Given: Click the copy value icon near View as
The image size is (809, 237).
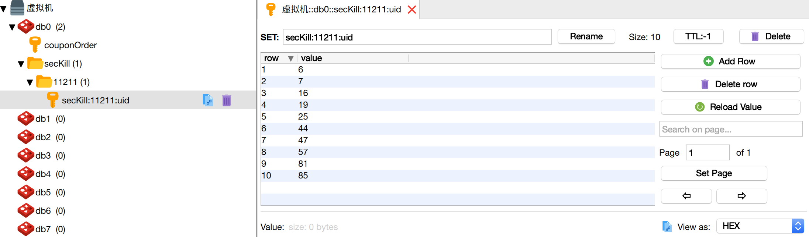Looking at the screenshot, I should click(667, 227).
